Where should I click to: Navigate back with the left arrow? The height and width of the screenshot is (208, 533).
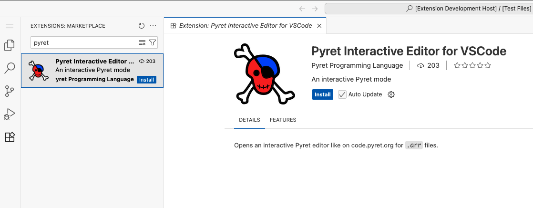pos(302,9)
